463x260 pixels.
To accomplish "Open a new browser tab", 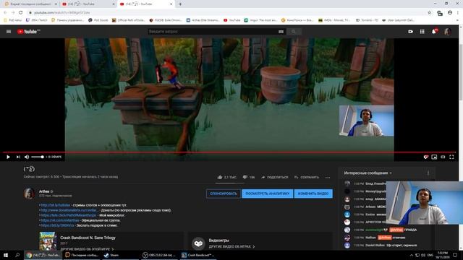I will 180,4.
